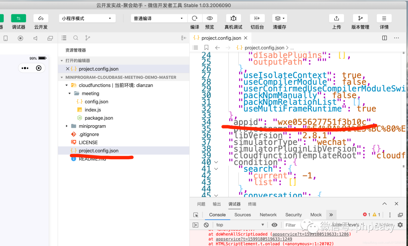408x246 pixels.
Task: Expand the miniprogram folder
Action: [66, 126]
